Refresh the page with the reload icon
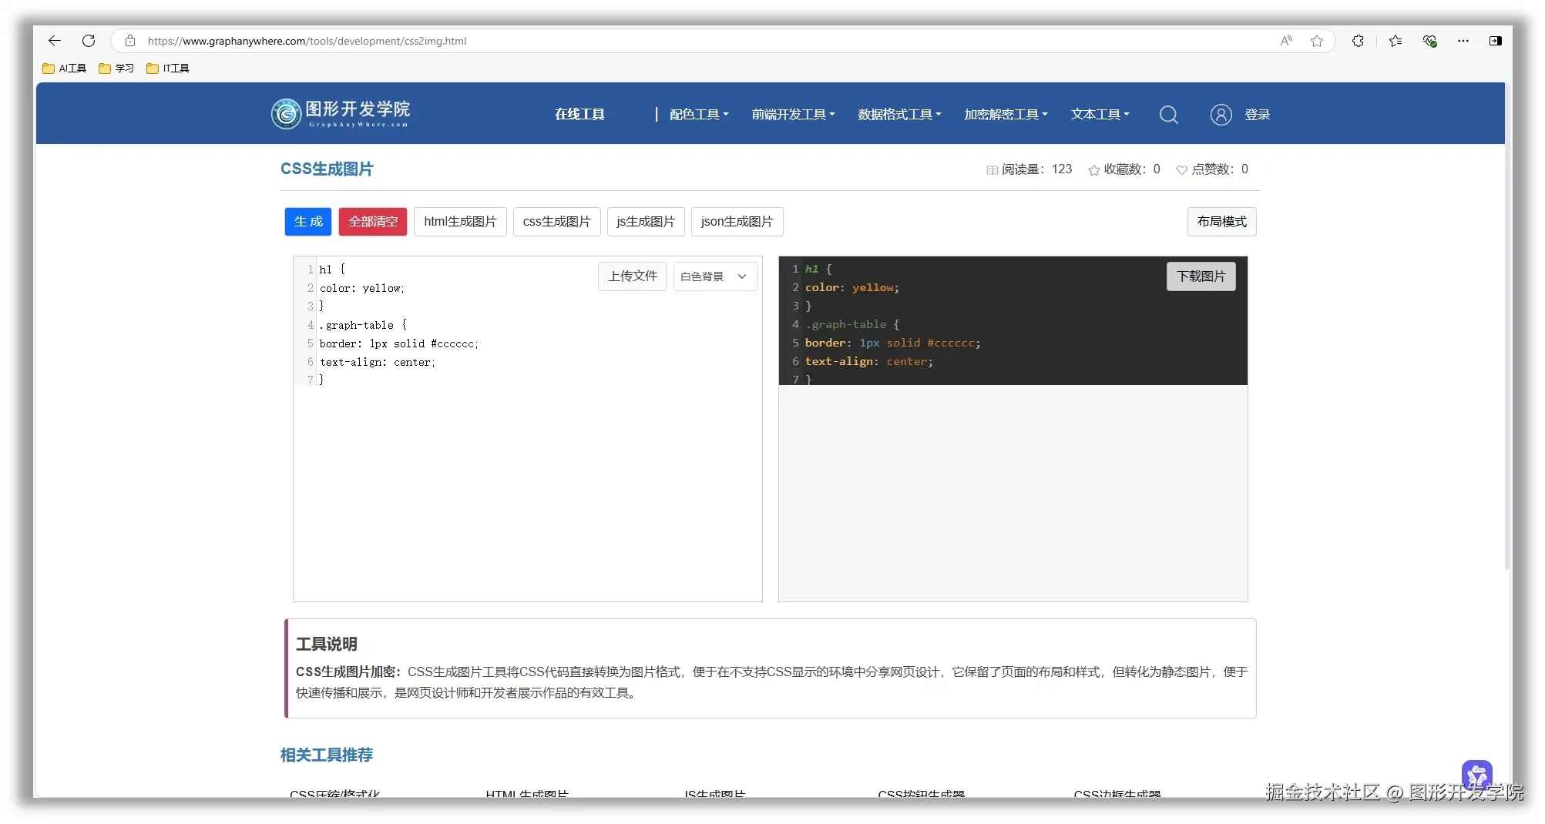Viewport: 1545px width, 824px height. (x=89, y=41)
